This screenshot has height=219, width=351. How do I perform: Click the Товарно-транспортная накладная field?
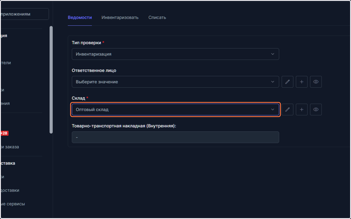coord(175,137)
